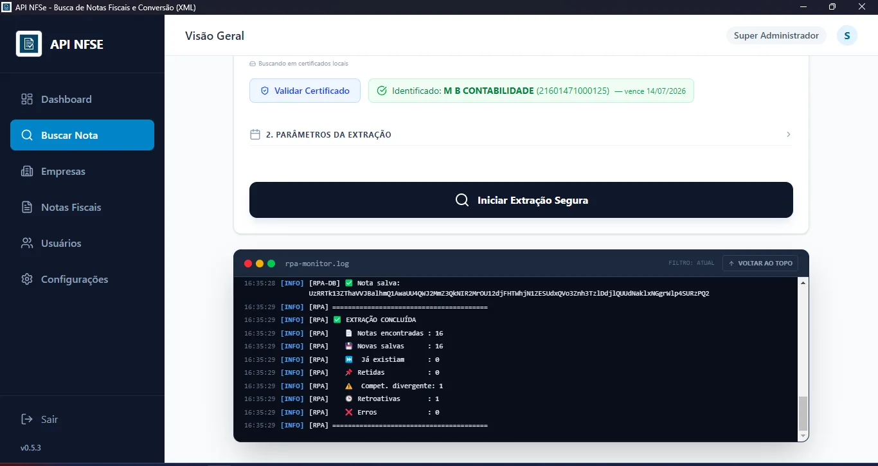
Task: Click the Sair logout arrow icon
Action: click(x=27, y=419)
